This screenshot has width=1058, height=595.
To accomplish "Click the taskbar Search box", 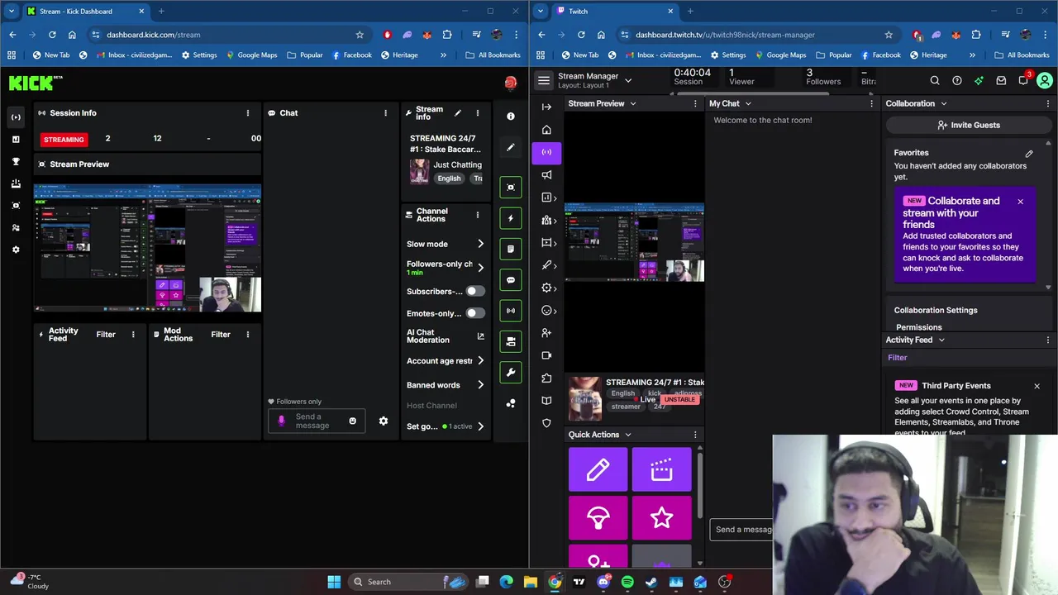I will click(x=410, y=582).
